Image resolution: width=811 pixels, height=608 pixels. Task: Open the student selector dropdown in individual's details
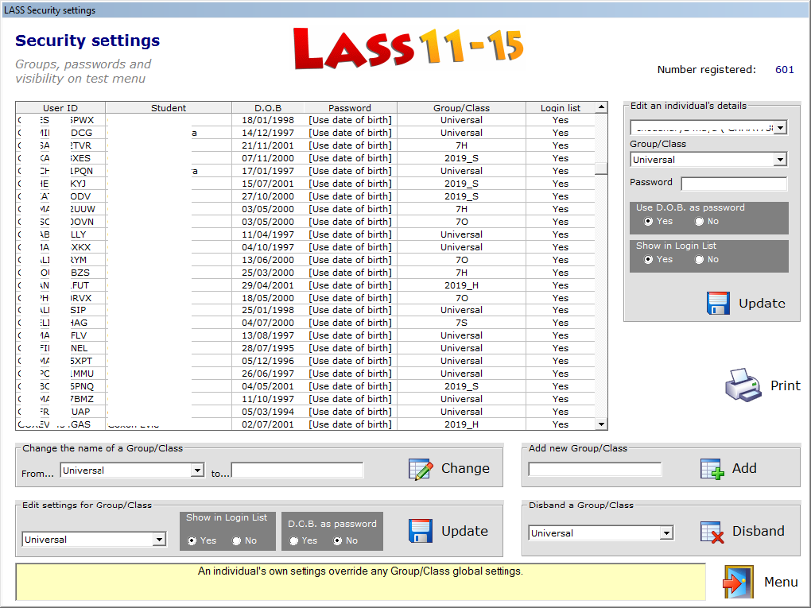coord(781,127)
